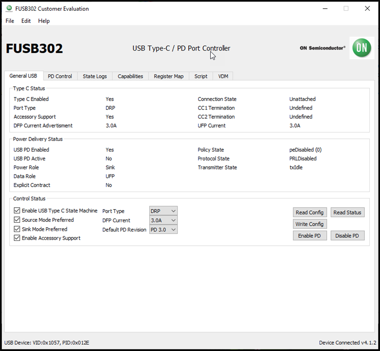Open the File menu
The width and height of the screenshot is (380, 351).
point(10,21)
